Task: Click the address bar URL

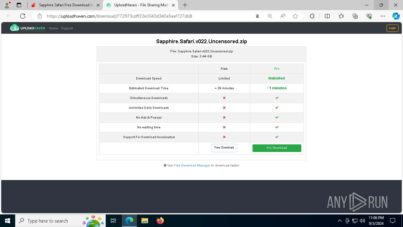Action: click(119, 16)
